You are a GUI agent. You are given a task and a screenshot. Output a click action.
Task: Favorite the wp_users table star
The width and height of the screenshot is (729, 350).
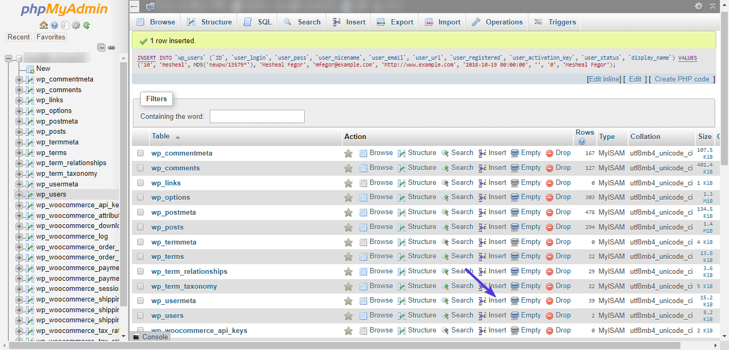(348, 315)
